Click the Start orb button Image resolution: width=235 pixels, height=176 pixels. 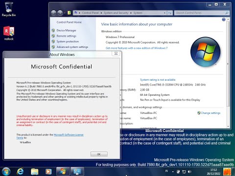click(x=6, y=172)
